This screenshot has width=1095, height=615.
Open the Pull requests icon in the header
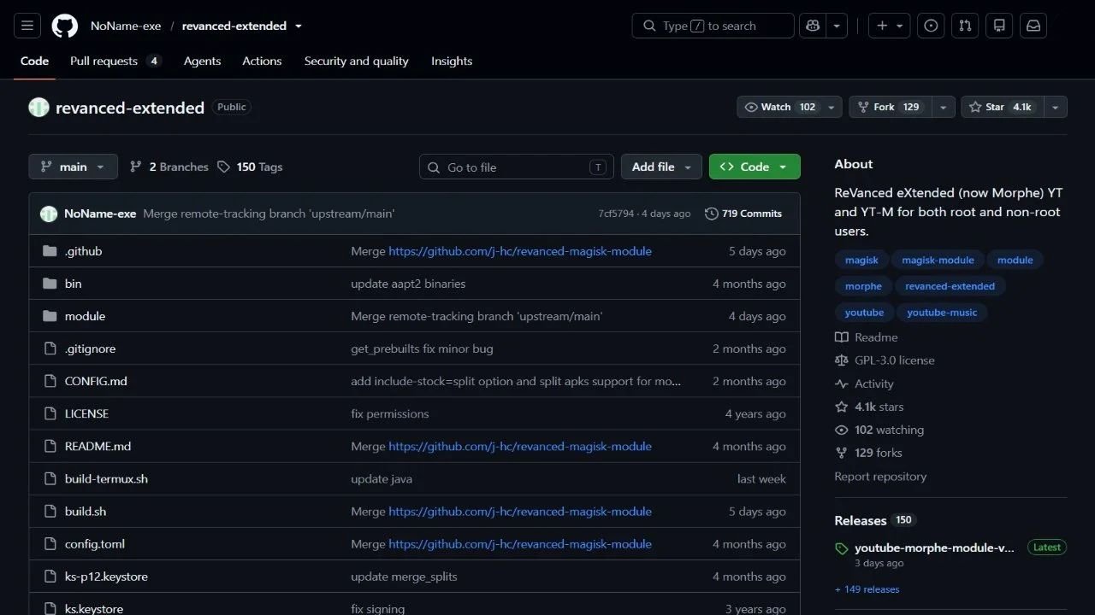click(x=965, y=26)
